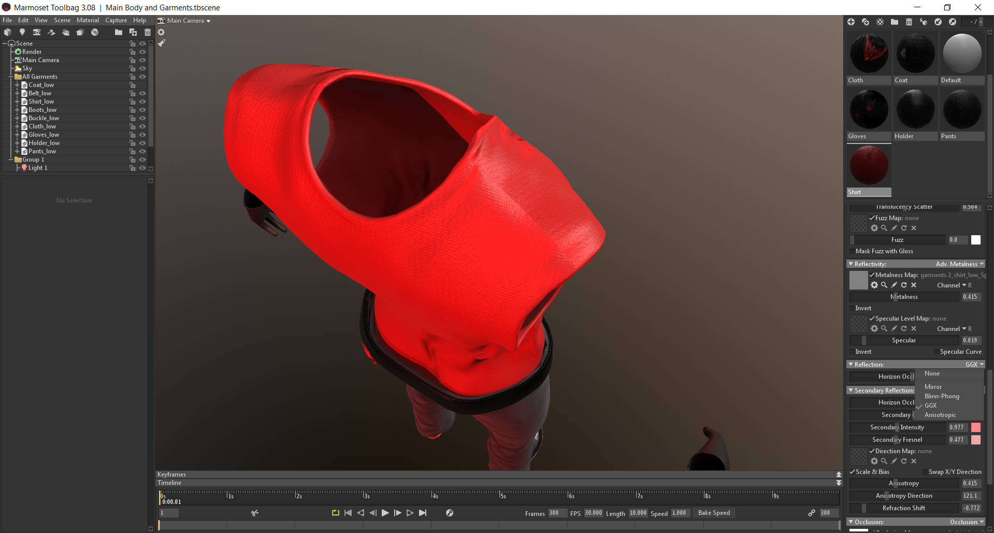Toggle lock on Coat_low
This screenshot has height=533, width=994.
[133, 85]
